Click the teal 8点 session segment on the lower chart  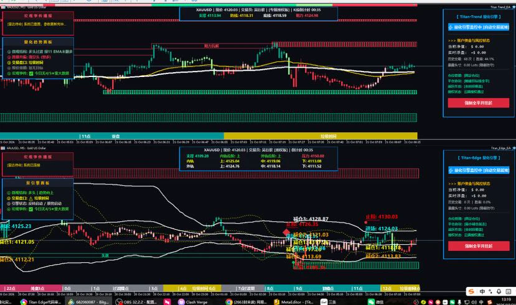[x=278, y=288]
